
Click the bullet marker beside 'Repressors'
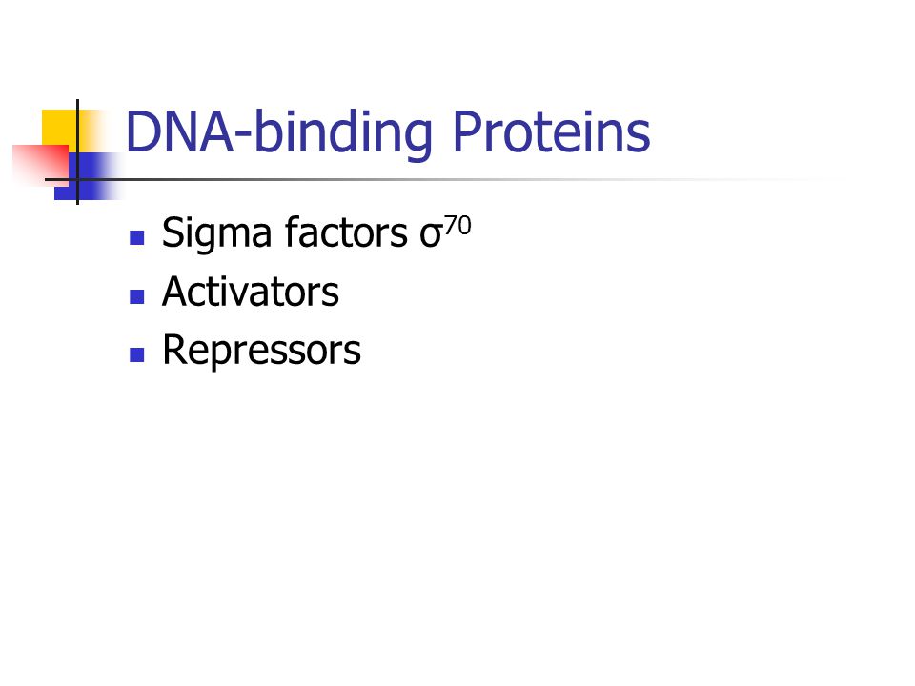tap(137, 354)
